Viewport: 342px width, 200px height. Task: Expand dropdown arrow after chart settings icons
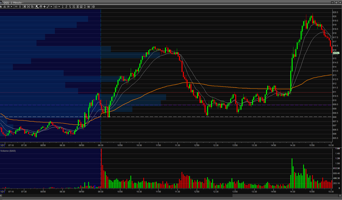(12, 7)
